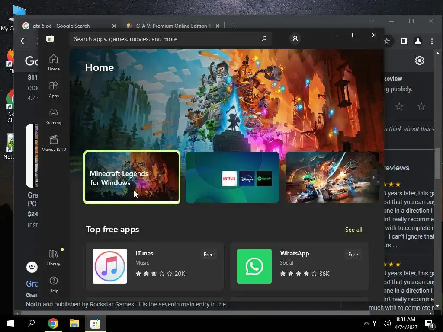
Task: Click the Store page vertical scrollbar
Action: coord(382,78)
